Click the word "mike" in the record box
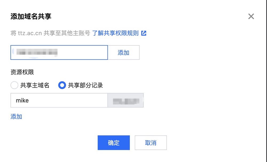Viewport: 267px width, 162px height. (x=22, y=101)
